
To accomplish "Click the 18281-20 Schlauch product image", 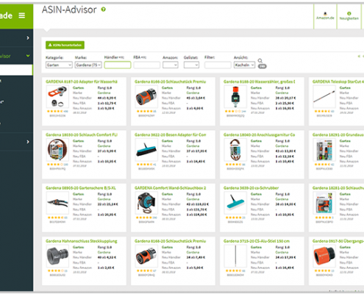I will click(x=324, y=204).
